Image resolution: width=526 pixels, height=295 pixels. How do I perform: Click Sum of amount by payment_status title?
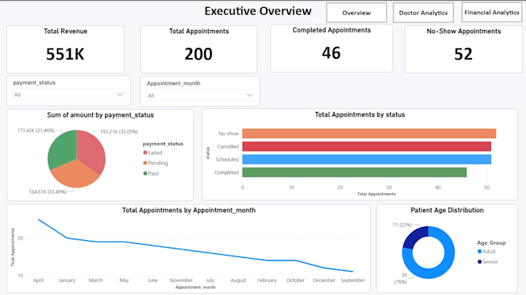tap(101, 115)
